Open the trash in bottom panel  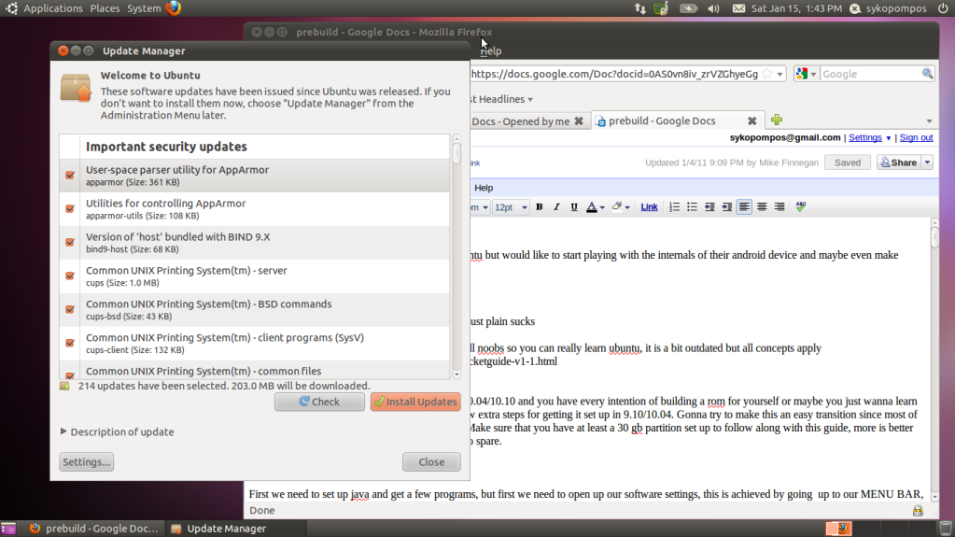[x=946, y=529]
